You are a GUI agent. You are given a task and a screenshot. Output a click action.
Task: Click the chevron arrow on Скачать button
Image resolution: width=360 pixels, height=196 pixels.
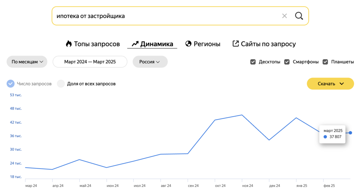(341, 83)
